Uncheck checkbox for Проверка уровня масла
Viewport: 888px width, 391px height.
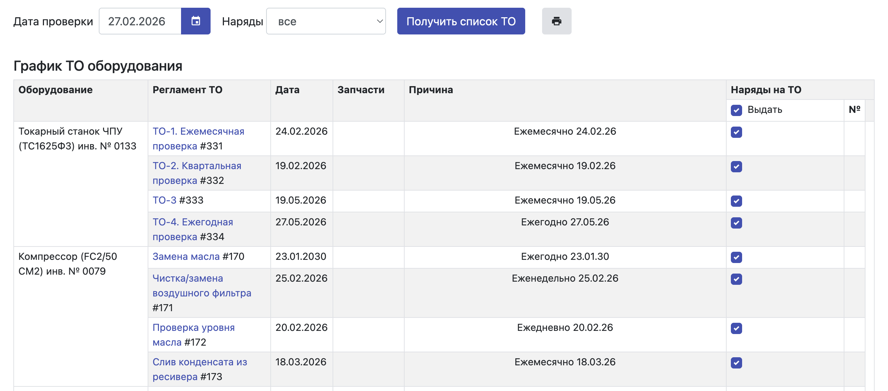click(736, 328)
